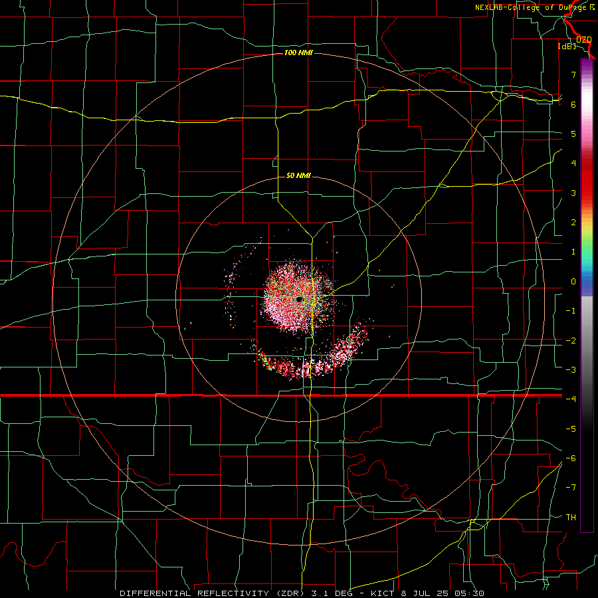Click the positive 7 value on the color scale
The image size is (598, 598).
pyautogui.click(x=573, y=74)
